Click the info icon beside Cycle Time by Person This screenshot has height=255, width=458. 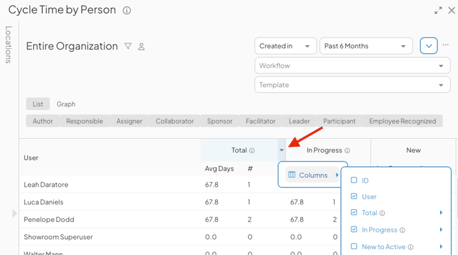pos(126,11)
